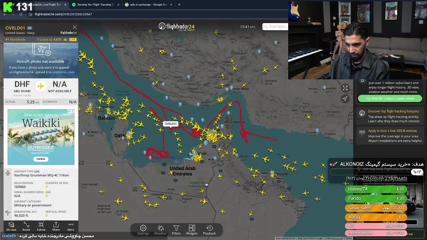Click the LIVE badge in flight panel
Viewport: 427px width, 240px height.
pyautogui.click(x=73, y=40)
